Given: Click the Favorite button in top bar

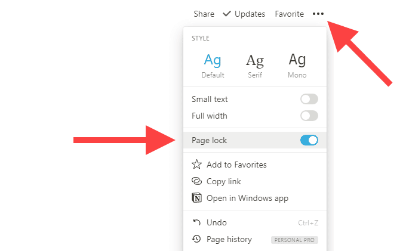Looking at the screenshot, I should [289, 14].
